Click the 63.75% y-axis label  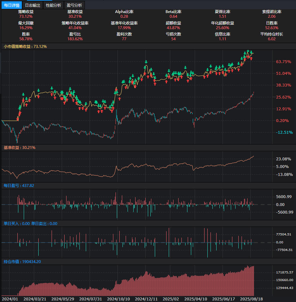283,62
